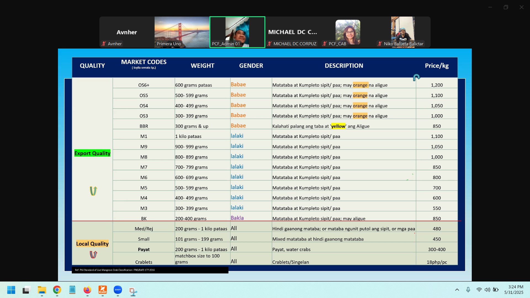Viewport: 530px width, 298px height.
Task: Open the Windows Start menu
Action: [x=11, y=290]
